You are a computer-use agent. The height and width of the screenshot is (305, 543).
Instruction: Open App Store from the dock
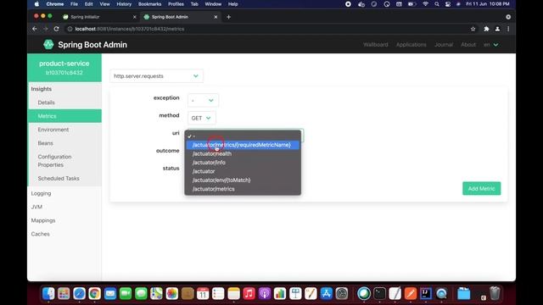[x=326, y=294]
